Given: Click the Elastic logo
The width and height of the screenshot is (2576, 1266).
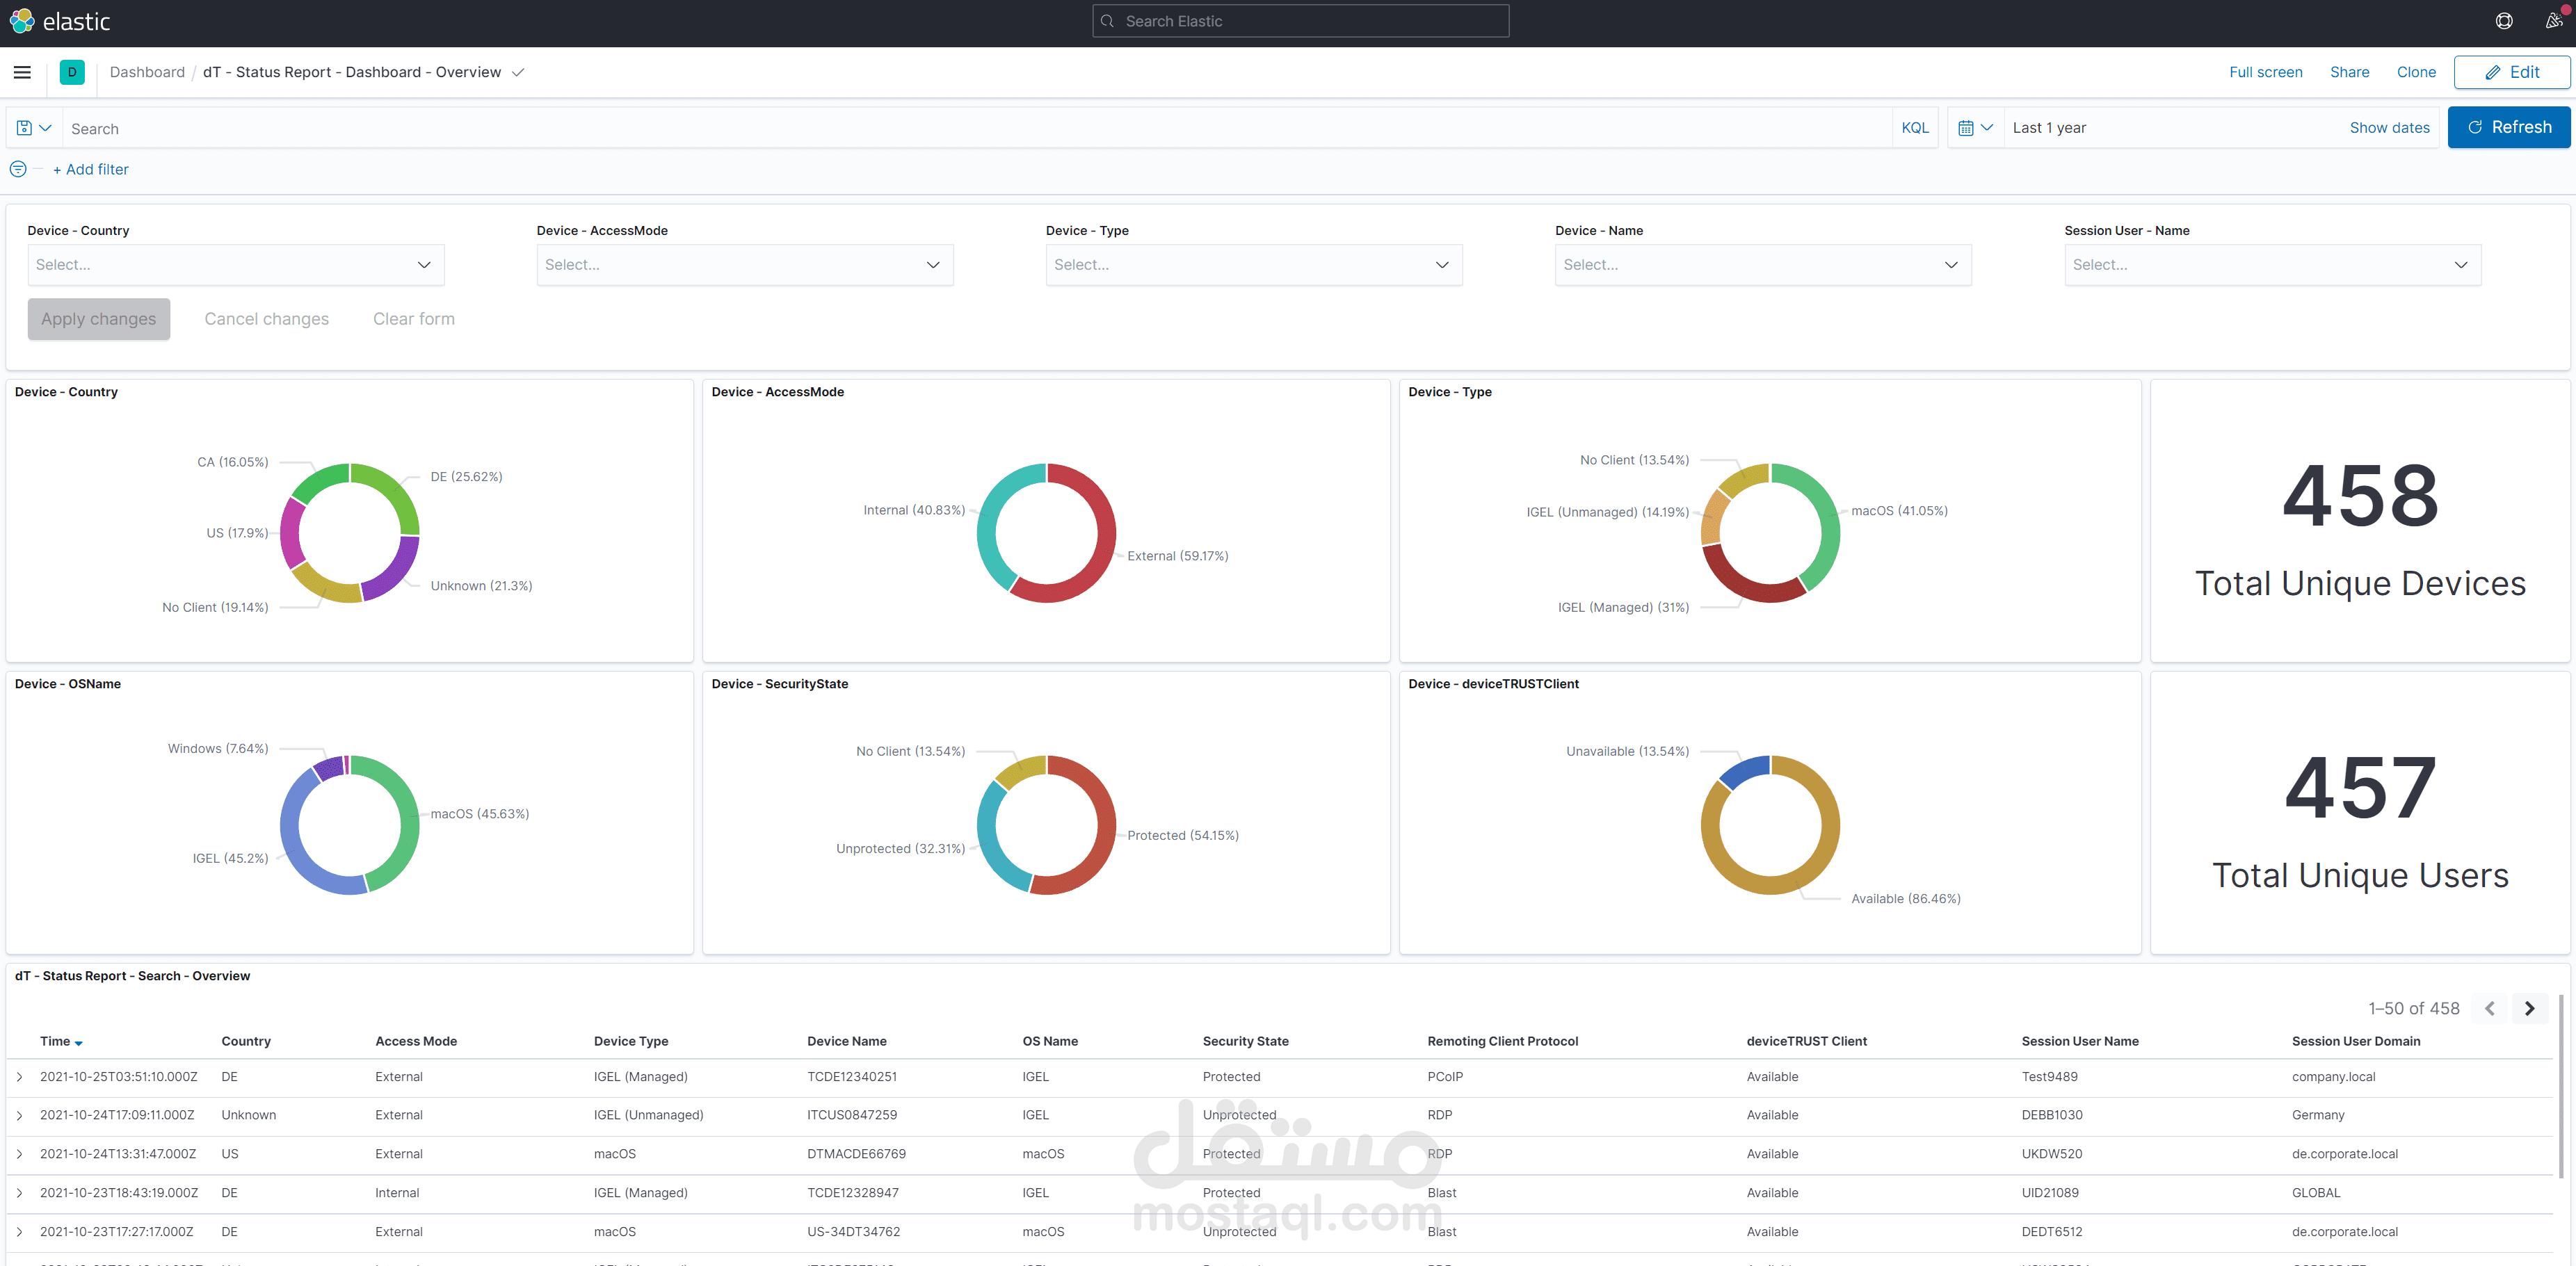Looking at the screenshot, I should point(60,21).
